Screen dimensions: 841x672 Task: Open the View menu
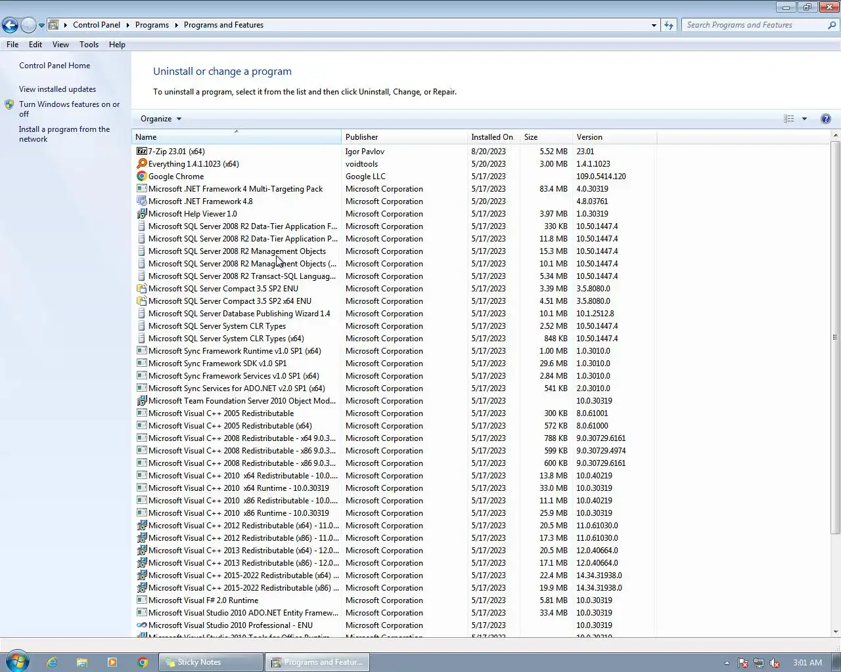pyautogui.click(x=60, y=45)
